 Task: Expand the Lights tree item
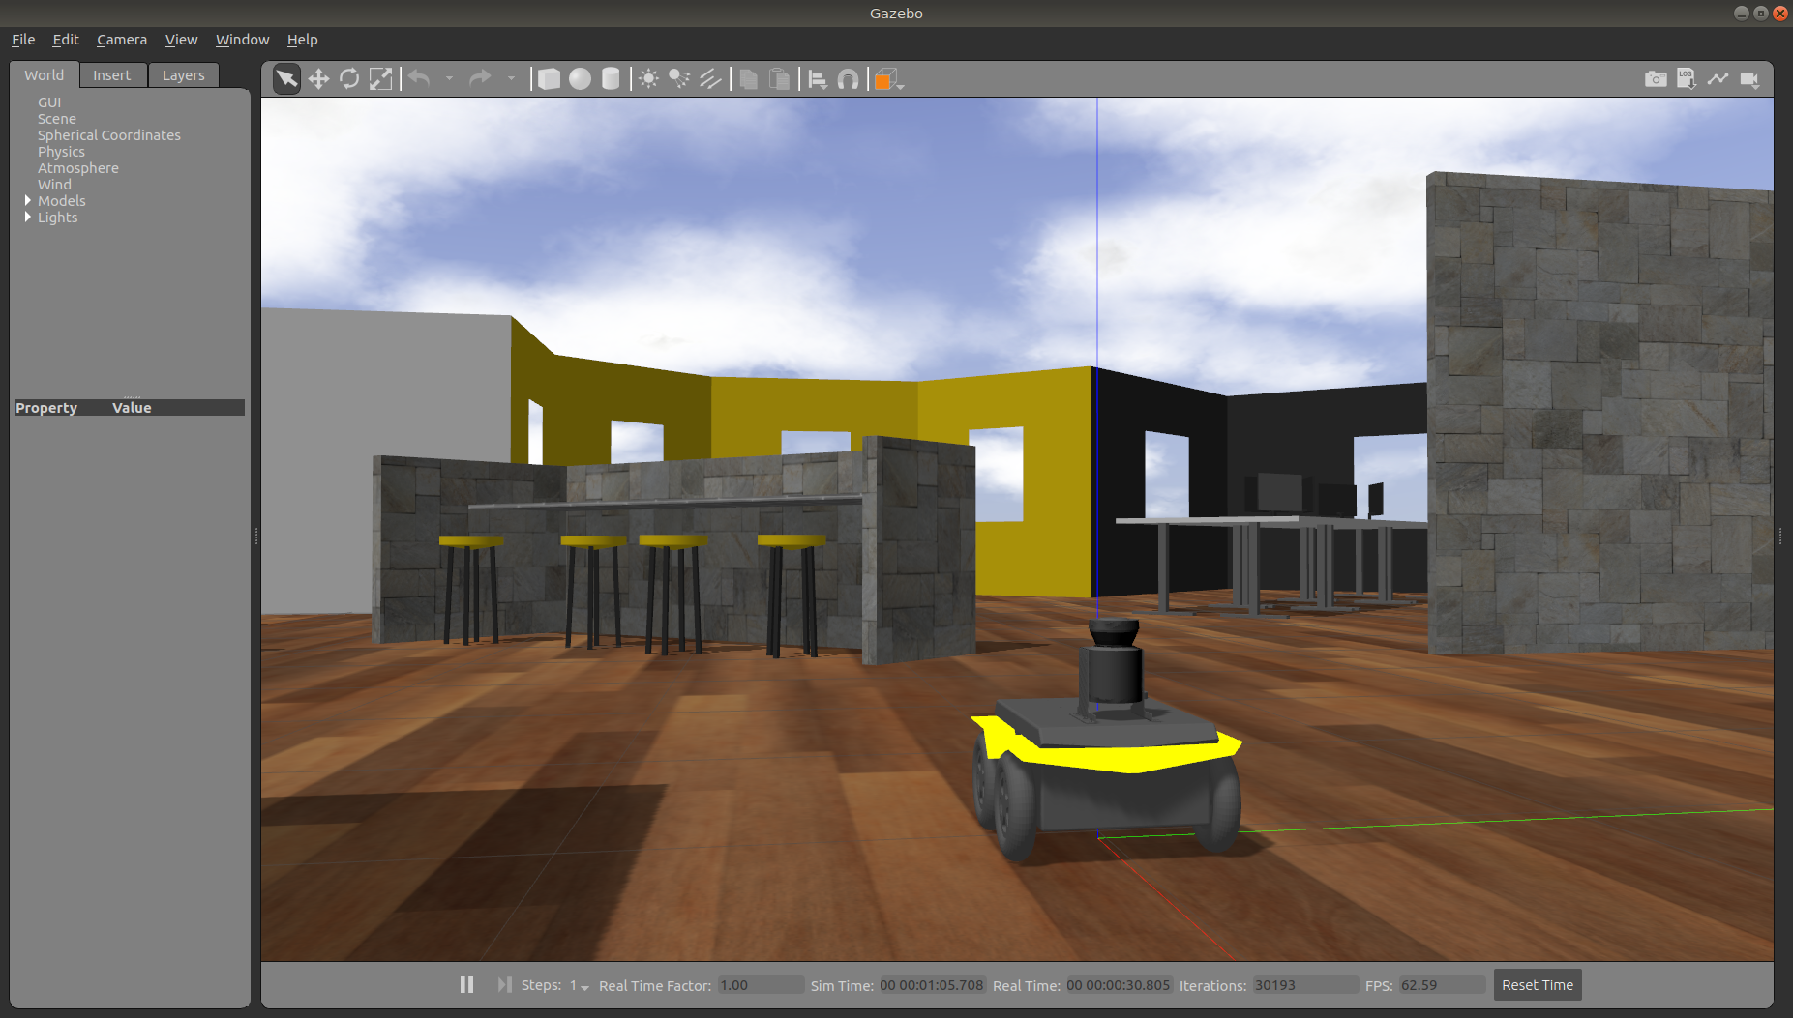tap(28, 217)
